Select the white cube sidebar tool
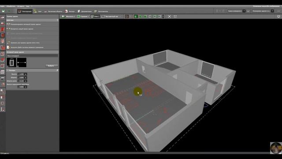Viewport: 282px width, 159px height. click(3, 72)
